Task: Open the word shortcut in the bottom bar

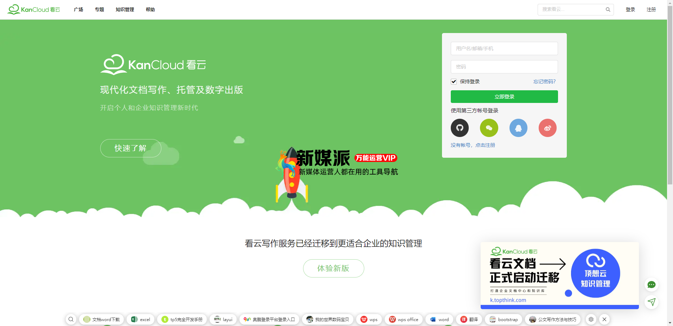Action: click(440, 319)
